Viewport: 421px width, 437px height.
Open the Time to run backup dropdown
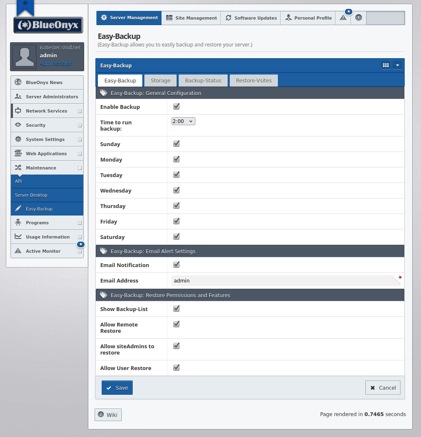pyautogui.click(x=183, y=121)
